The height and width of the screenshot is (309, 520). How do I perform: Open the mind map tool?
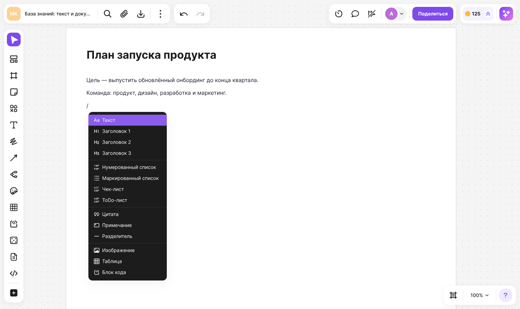(x=14, y=174)
